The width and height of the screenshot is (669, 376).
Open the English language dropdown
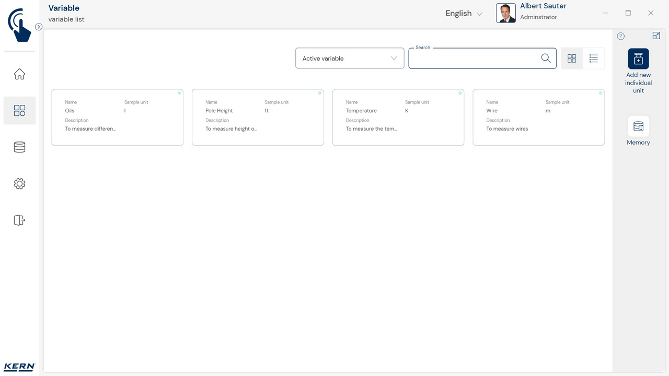tap(464, 14)
